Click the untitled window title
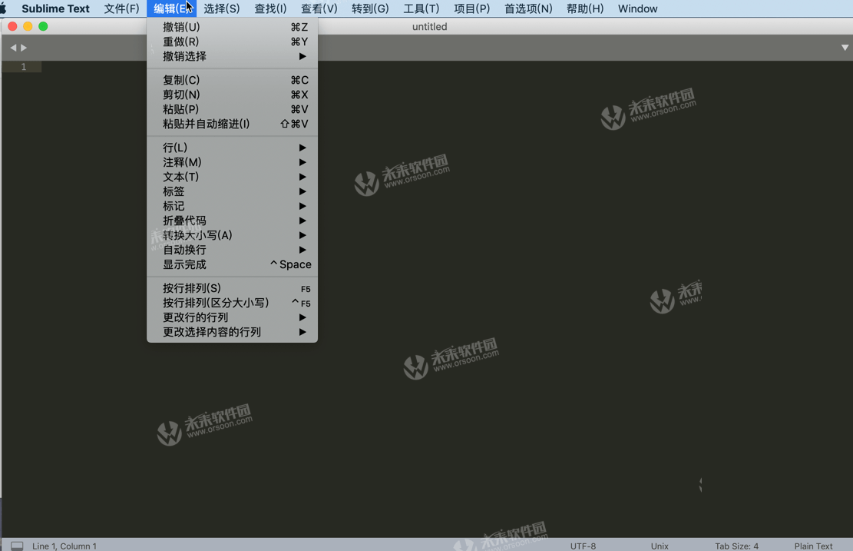Screen dimensions: 853x551 point(429,27)
